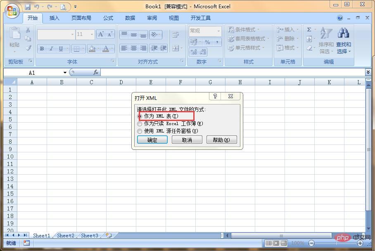Image resolution: width=375 pixels, height=251 pixels.
Task: Open the 套用表格格式 dropdown
Action: pos(248,39)
